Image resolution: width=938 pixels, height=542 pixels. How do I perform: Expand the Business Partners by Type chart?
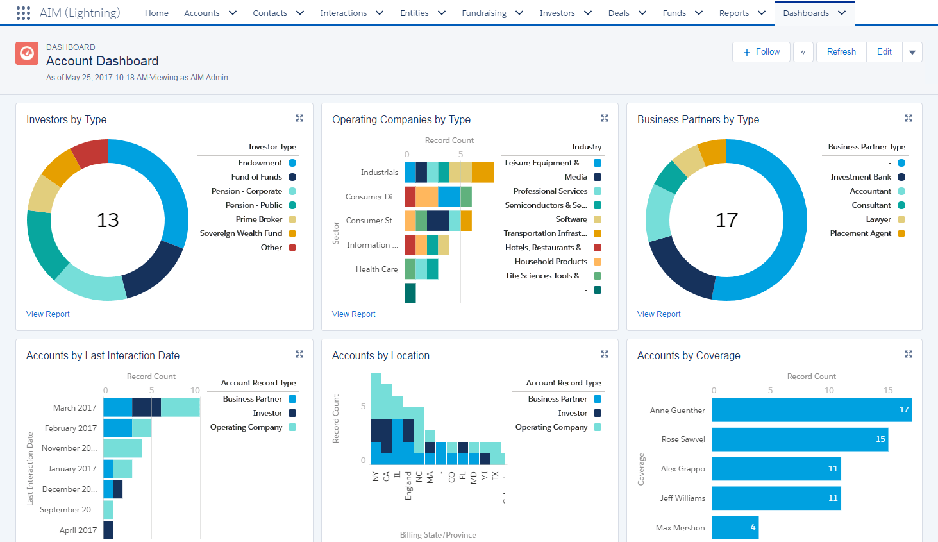(908, 118)
